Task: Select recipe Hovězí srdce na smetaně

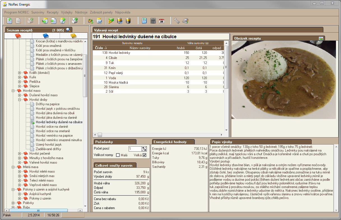Action: (53, 131)
